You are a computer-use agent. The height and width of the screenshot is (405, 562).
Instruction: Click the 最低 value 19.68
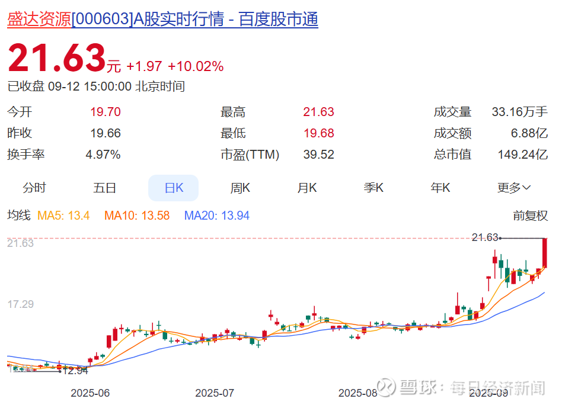coord(319,133)
